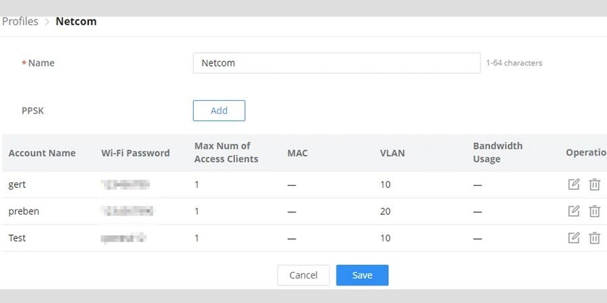Focus the Name input field containing Netcom
Viewport: 607px width, 303px height.
(336, 63)
